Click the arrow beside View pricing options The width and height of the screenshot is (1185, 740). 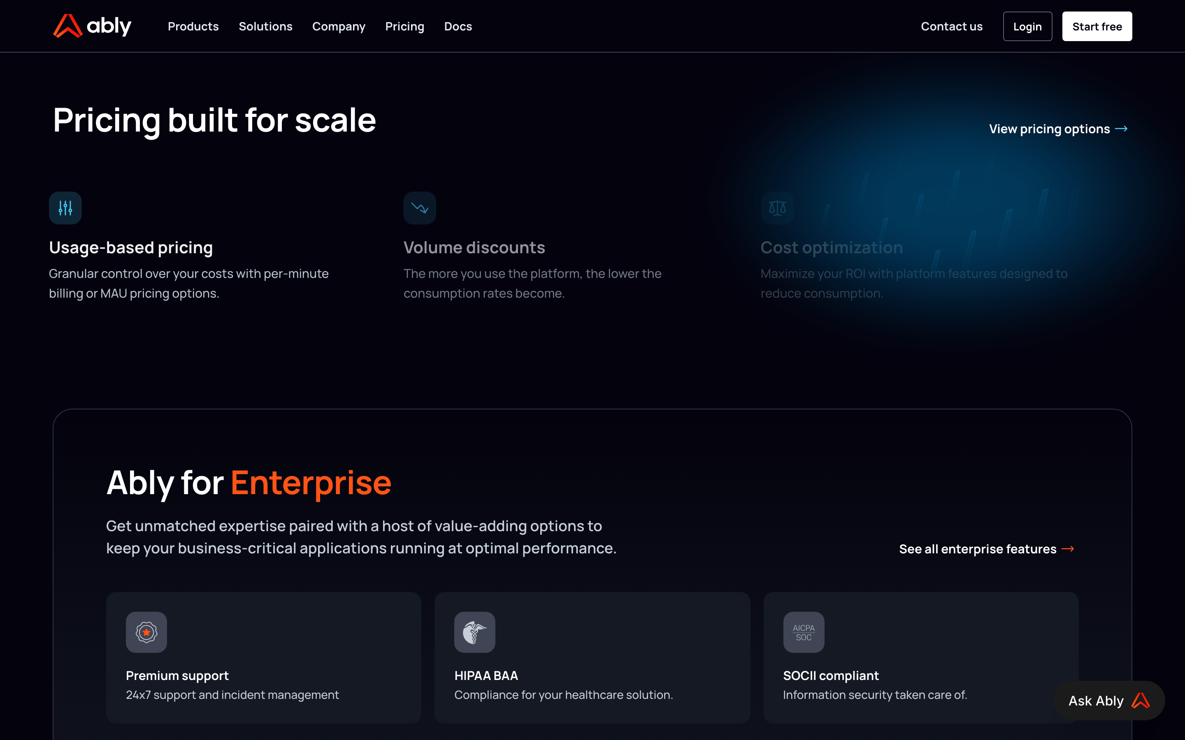pos(1121,129)
